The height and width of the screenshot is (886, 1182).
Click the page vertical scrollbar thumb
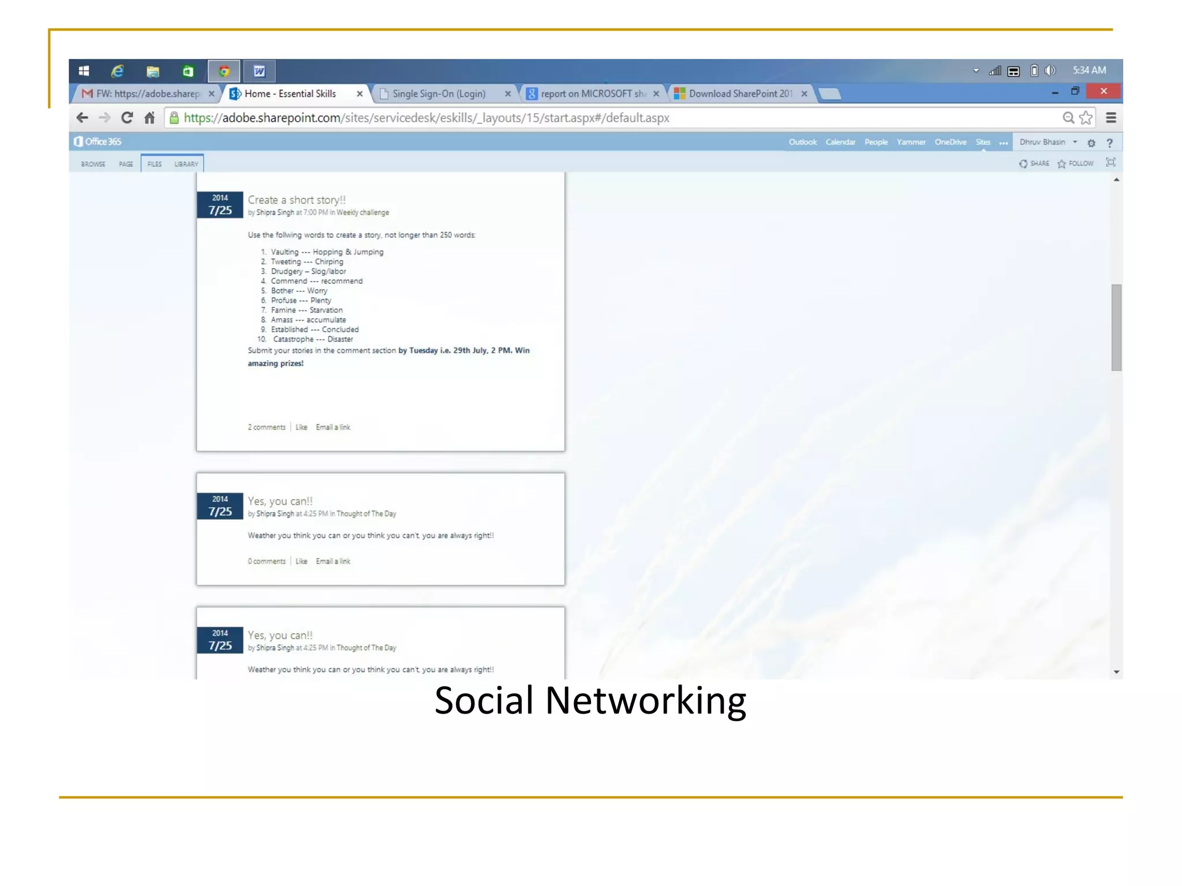click(1117, 328)
